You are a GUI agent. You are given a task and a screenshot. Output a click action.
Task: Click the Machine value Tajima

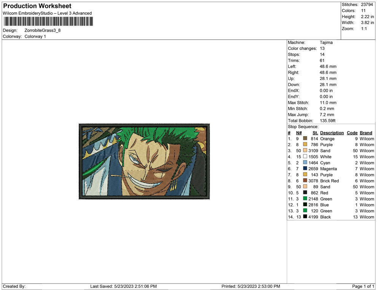coord(326,43)
